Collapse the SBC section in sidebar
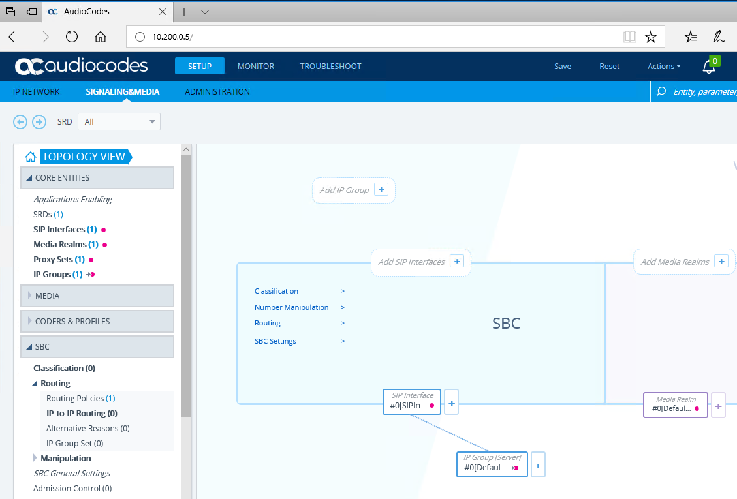This screenshot has height=499, width=737. point(97,347)
